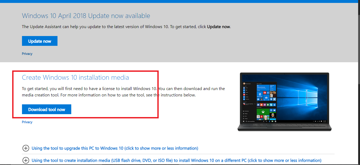
Task: Open 'Using the tool to create installation media' link
Action: pyautogui.click(x=176, y=160)
